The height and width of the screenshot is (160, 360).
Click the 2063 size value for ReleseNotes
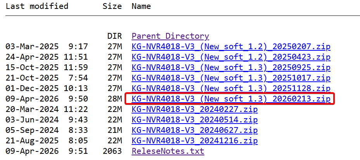point(112,151)
